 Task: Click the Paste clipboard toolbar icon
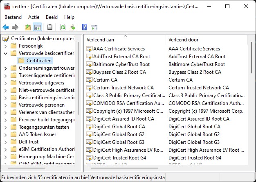coord(50,27)
